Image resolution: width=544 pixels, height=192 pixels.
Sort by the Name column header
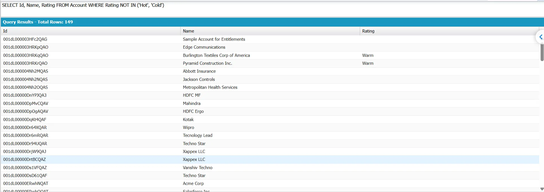(x=270, y=31)
